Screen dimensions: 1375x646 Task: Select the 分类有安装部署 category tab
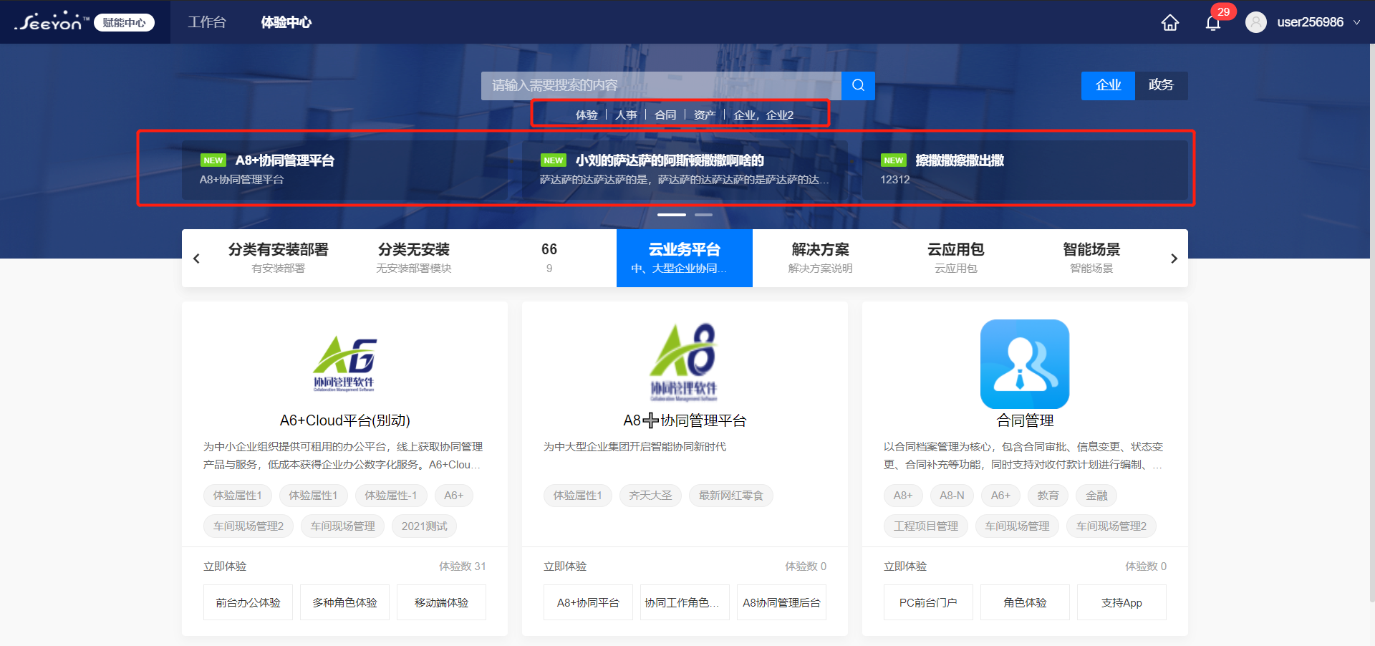[278, 258]
